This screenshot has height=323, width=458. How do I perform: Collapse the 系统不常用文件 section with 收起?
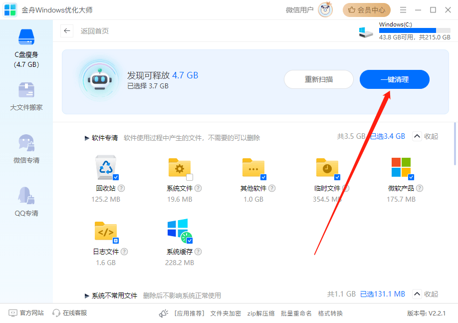pos(425,294)
